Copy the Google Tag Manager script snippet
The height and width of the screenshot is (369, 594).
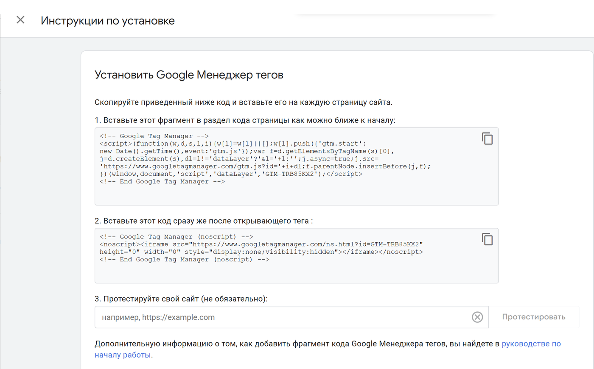487,139
